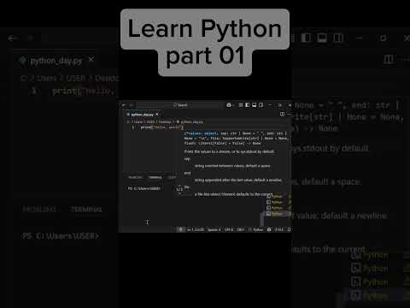The height and width of the screenshot is (308, 410).
Task: Click the PS C:\Users\USER> terminal prompt
Action: [x=144, y=188]
